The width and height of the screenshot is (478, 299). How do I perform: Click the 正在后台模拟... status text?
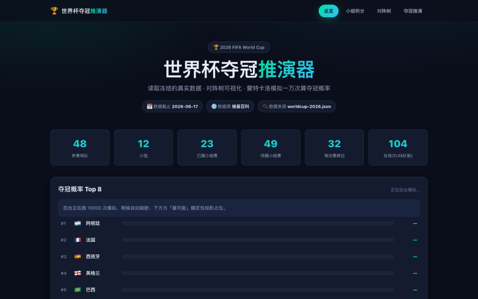[405, 190]
